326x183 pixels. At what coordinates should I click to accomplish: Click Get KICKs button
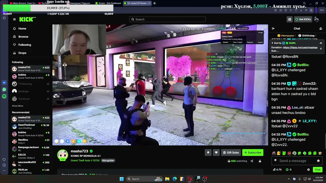[x=303, y=19]
